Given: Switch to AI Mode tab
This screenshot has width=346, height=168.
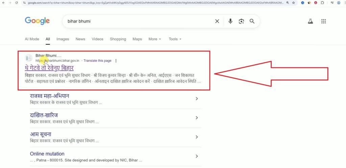Looking at the screenshot, I should click(x=32, y=39).
